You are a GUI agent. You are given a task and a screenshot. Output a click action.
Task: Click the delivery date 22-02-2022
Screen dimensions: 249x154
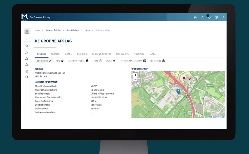tap(96, 109)
